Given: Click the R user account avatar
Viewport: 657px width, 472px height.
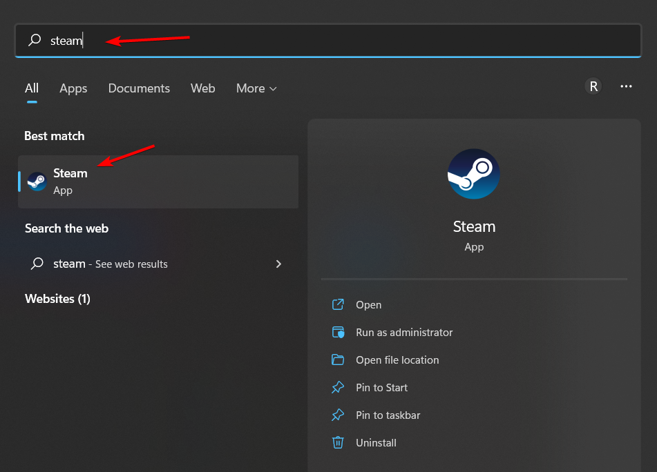Looking at the screenshot, I should (593, 86).
